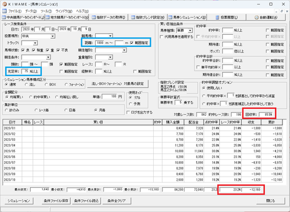The height and width of the screenshot is (212, 290).
Task: Open the 馬券種類 dropdown
Action: [x=190, y=31]
